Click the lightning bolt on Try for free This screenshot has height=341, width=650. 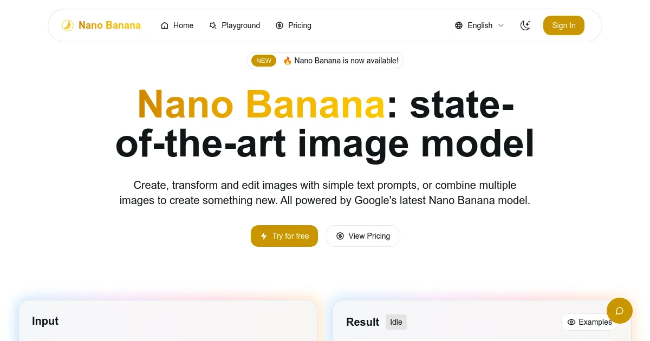pyautogui.click(x=264, y=236)
